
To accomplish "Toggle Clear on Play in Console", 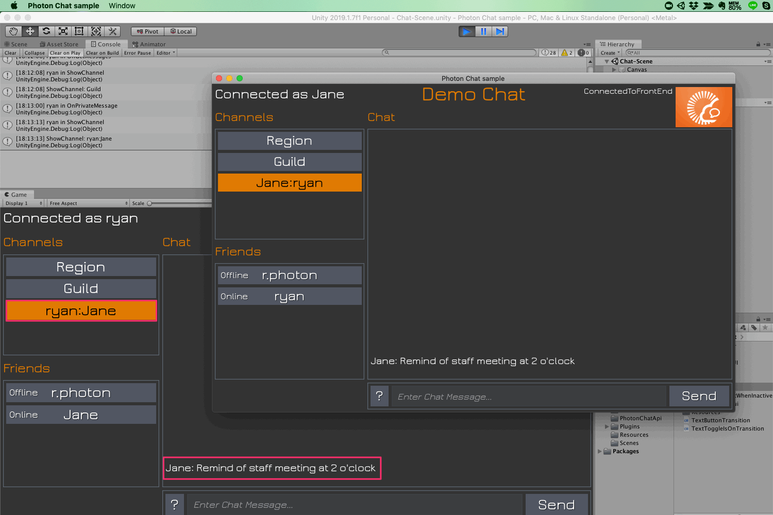I will coord(65,53).
